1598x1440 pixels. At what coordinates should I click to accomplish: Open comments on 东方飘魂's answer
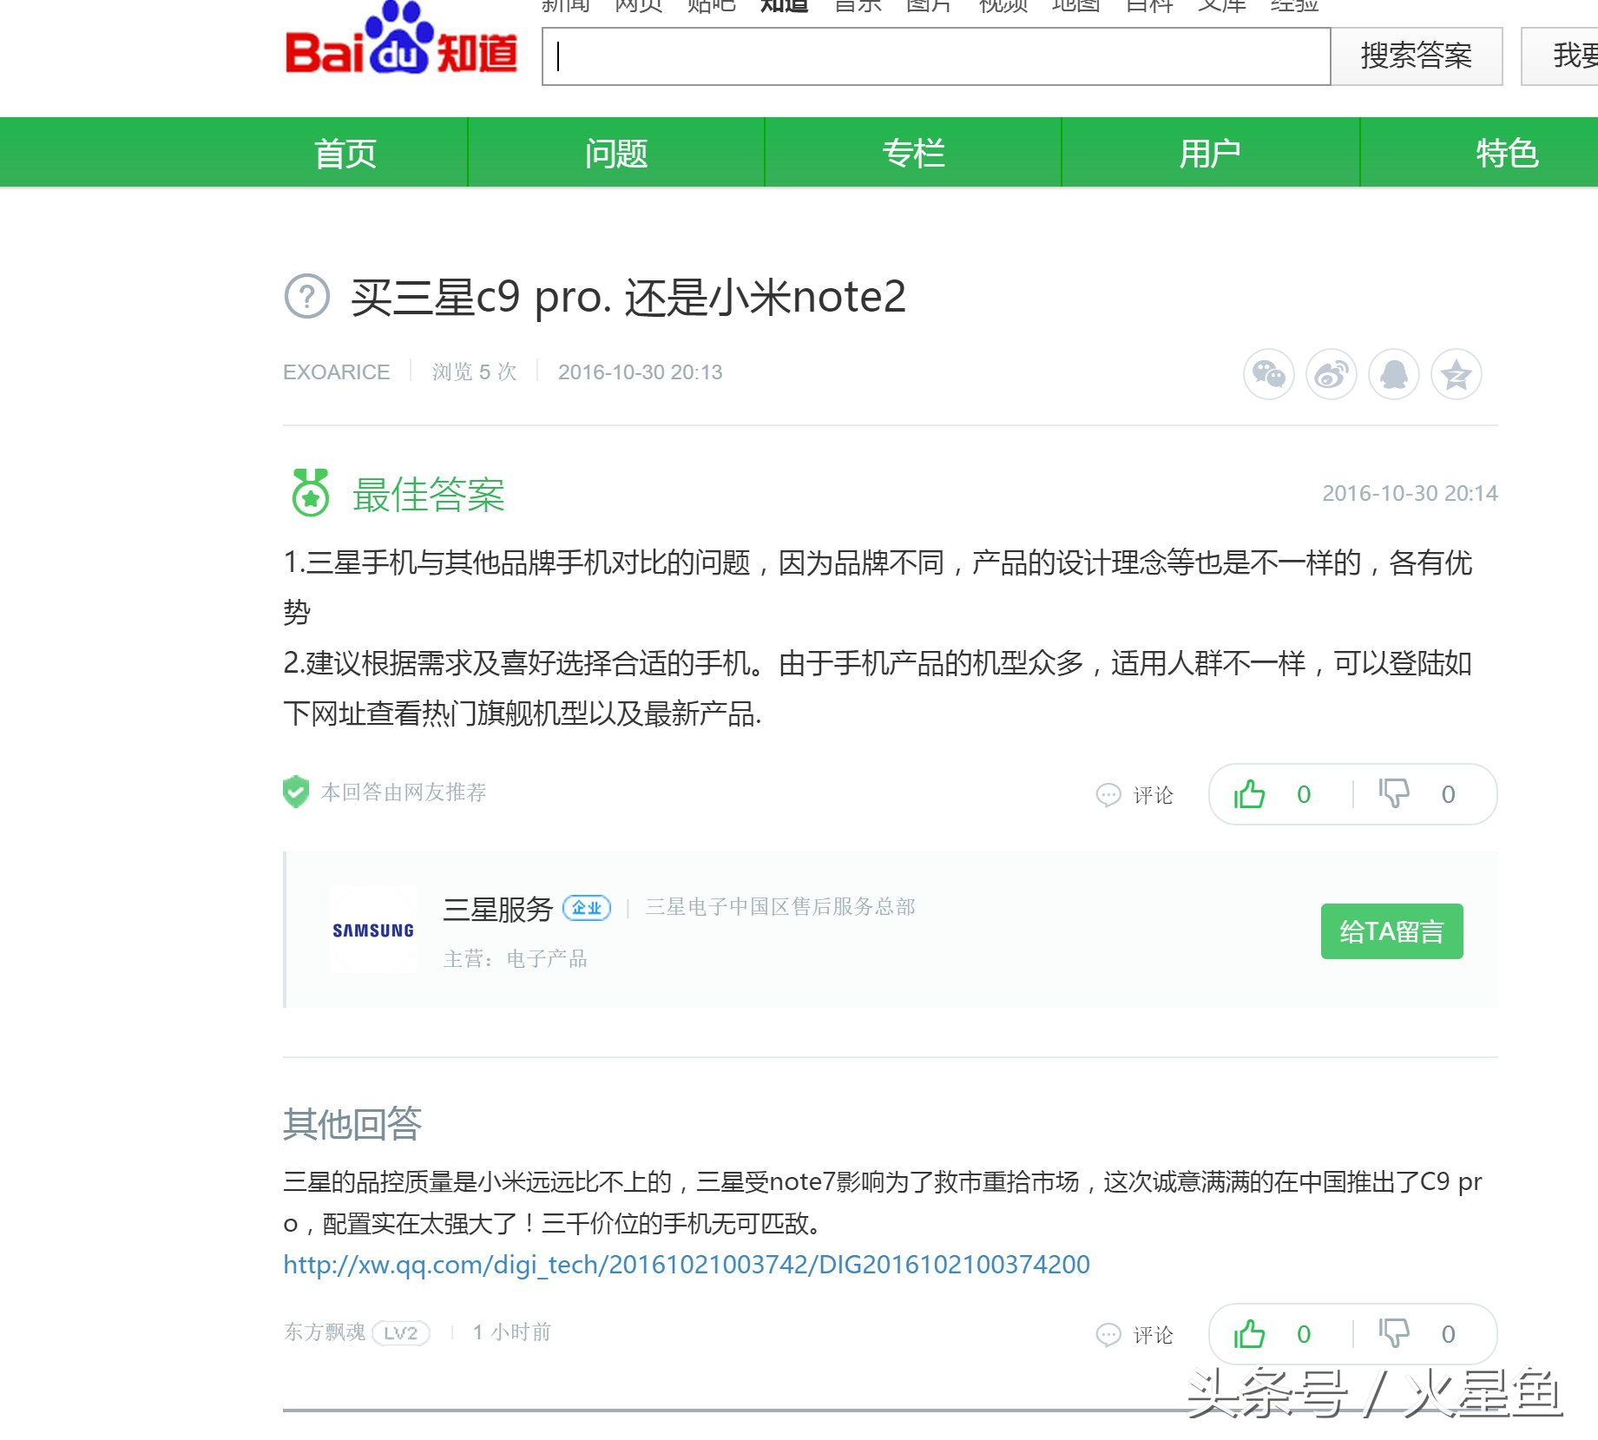click(1134, 1335)
